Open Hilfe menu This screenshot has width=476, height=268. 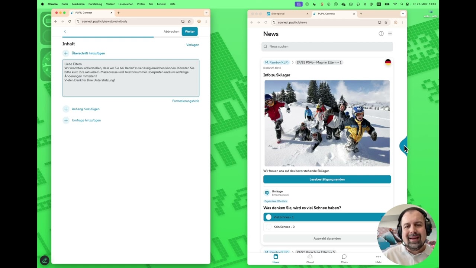[173, 4]
